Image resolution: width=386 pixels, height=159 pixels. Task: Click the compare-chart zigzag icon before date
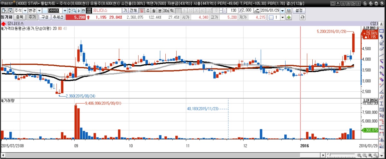pos(257,11)
